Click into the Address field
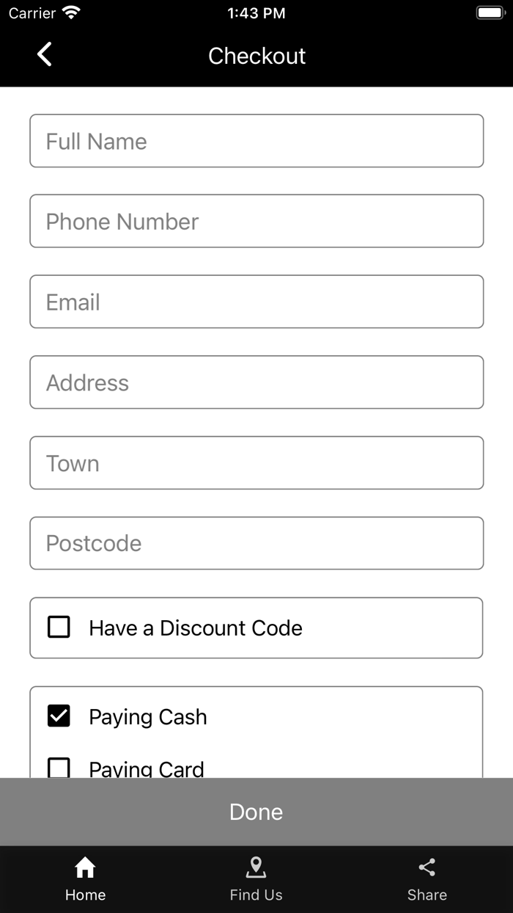The width and height of the screenshot is (513, 913). (x=256, y=382)
